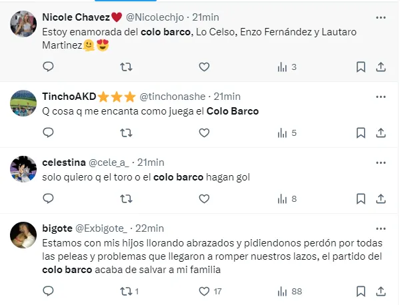The height and width of the screenshot is (305, 400).
Task: Open more options on celestina's tweet
Action: tap(381, 162)
